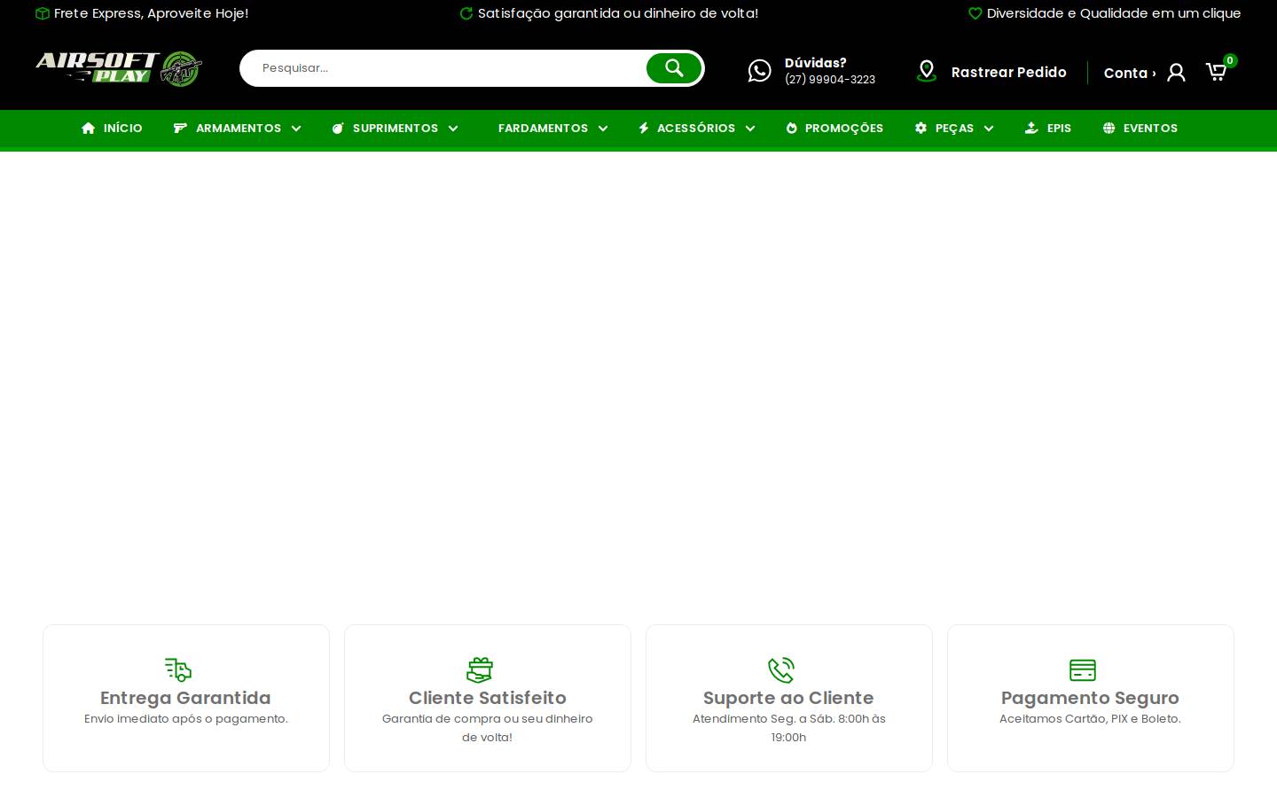Click Satisfação garantida ou dinheiro de volta!
1277x798 pixels.
pyautogui.click(x=618, y=13)
